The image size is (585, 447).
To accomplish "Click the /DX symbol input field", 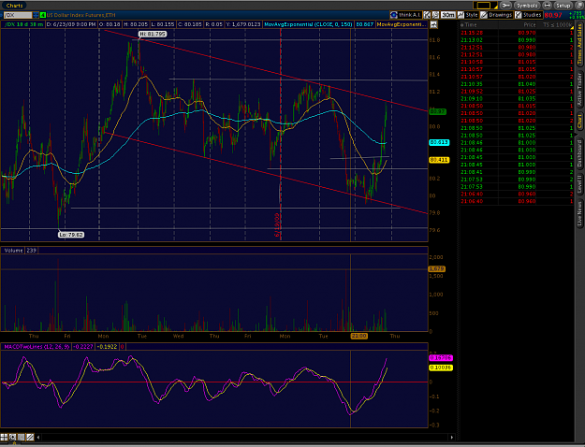I will click(x=18, y=15).
